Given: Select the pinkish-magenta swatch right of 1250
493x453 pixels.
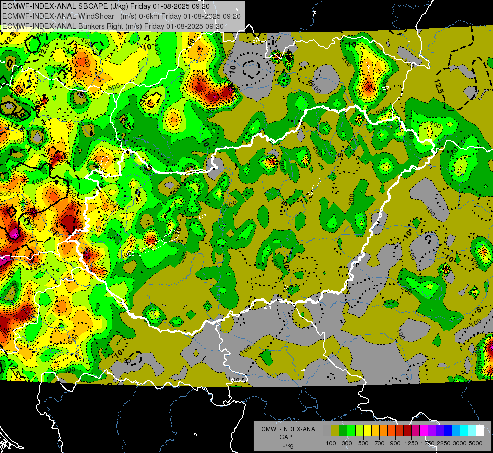Looking at the screenshot, I should [x=415, y=431].
